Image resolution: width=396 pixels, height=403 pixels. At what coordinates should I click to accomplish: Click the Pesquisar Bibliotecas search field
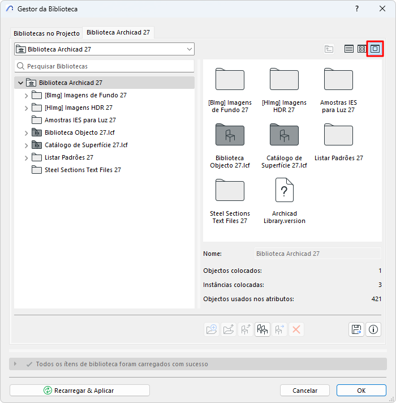point(104,66)
